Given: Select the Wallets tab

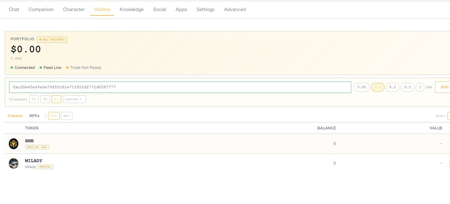Looking at the screenshot, I should [x=102, y=9].
